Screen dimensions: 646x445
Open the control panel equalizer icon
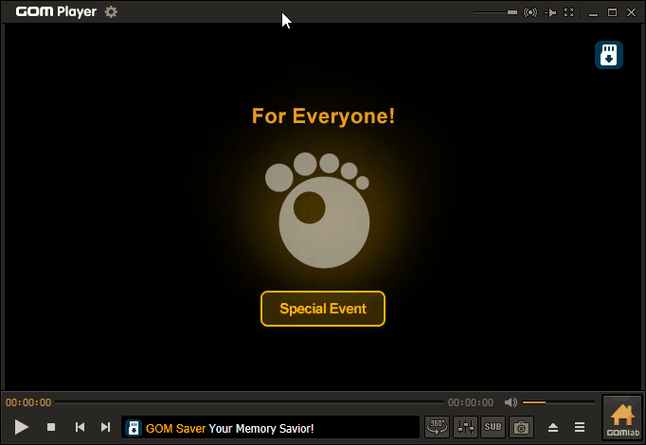[x=465, y=427]
